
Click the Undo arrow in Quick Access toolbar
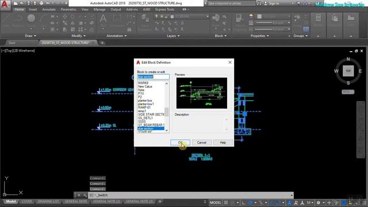coord(48,3)
